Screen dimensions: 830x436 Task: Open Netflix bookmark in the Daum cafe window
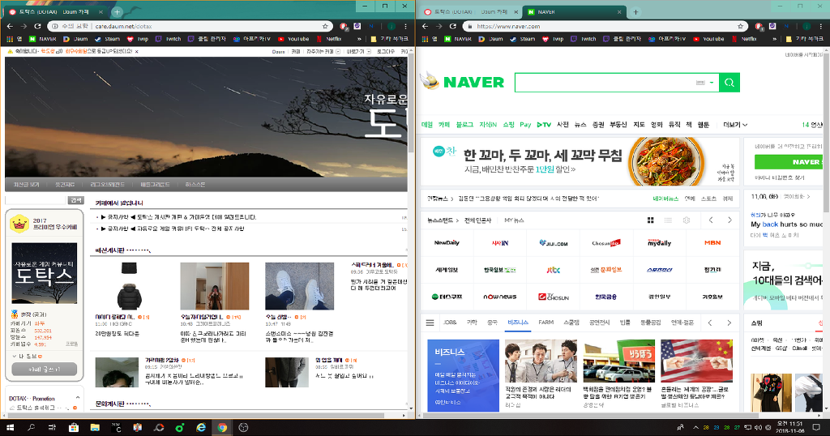[x=329, y=39]
